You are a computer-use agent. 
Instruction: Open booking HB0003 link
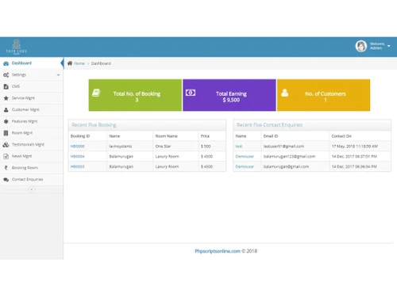point(78,166)
